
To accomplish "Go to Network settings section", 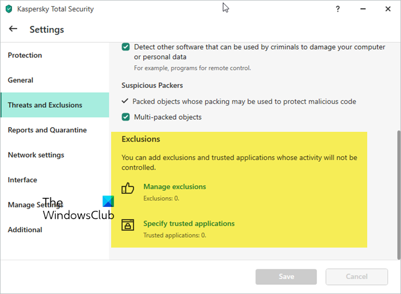I will pos(36,155).
